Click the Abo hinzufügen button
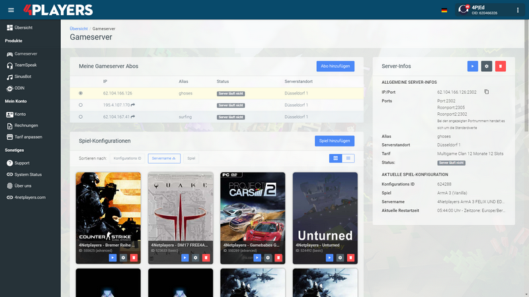 [x=335, y=66]
